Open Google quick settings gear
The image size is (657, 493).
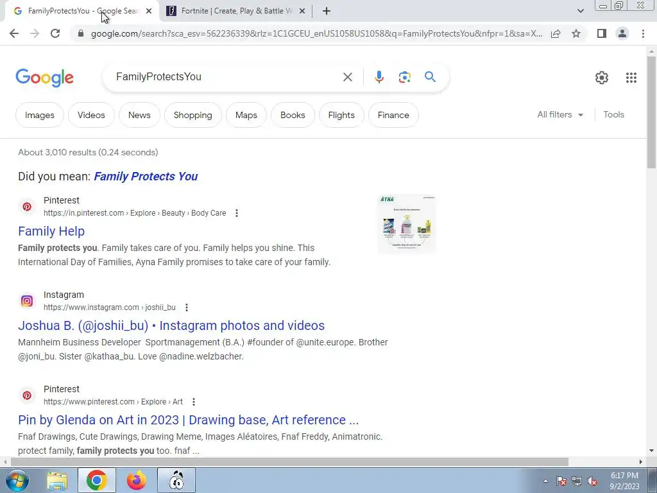602,78
